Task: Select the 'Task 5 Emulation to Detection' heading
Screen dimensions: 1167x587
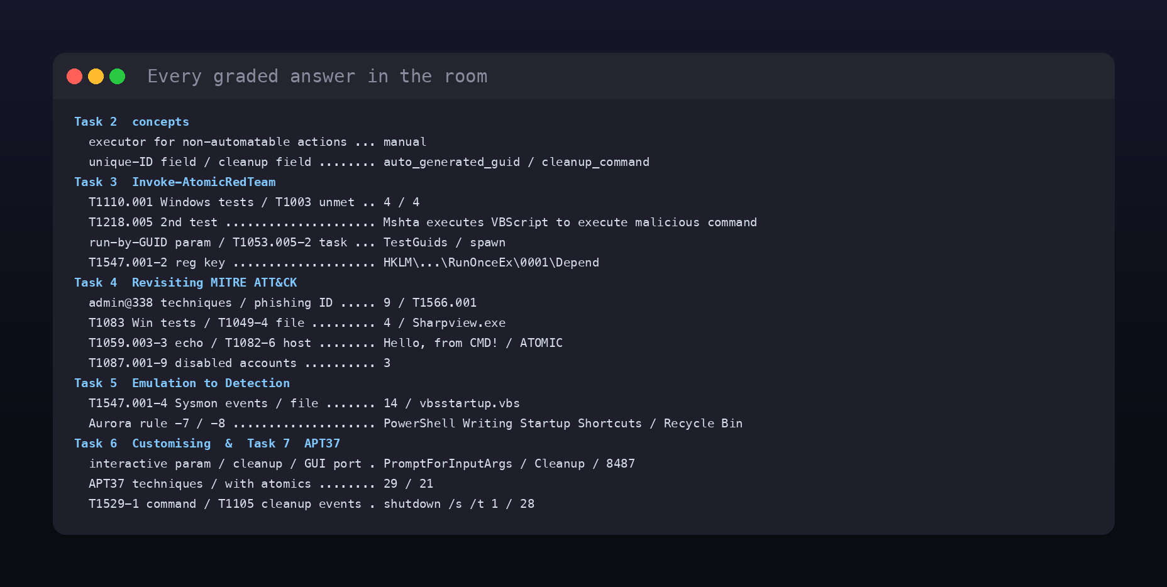Action: pyautogui.click(x=182, y=383)
